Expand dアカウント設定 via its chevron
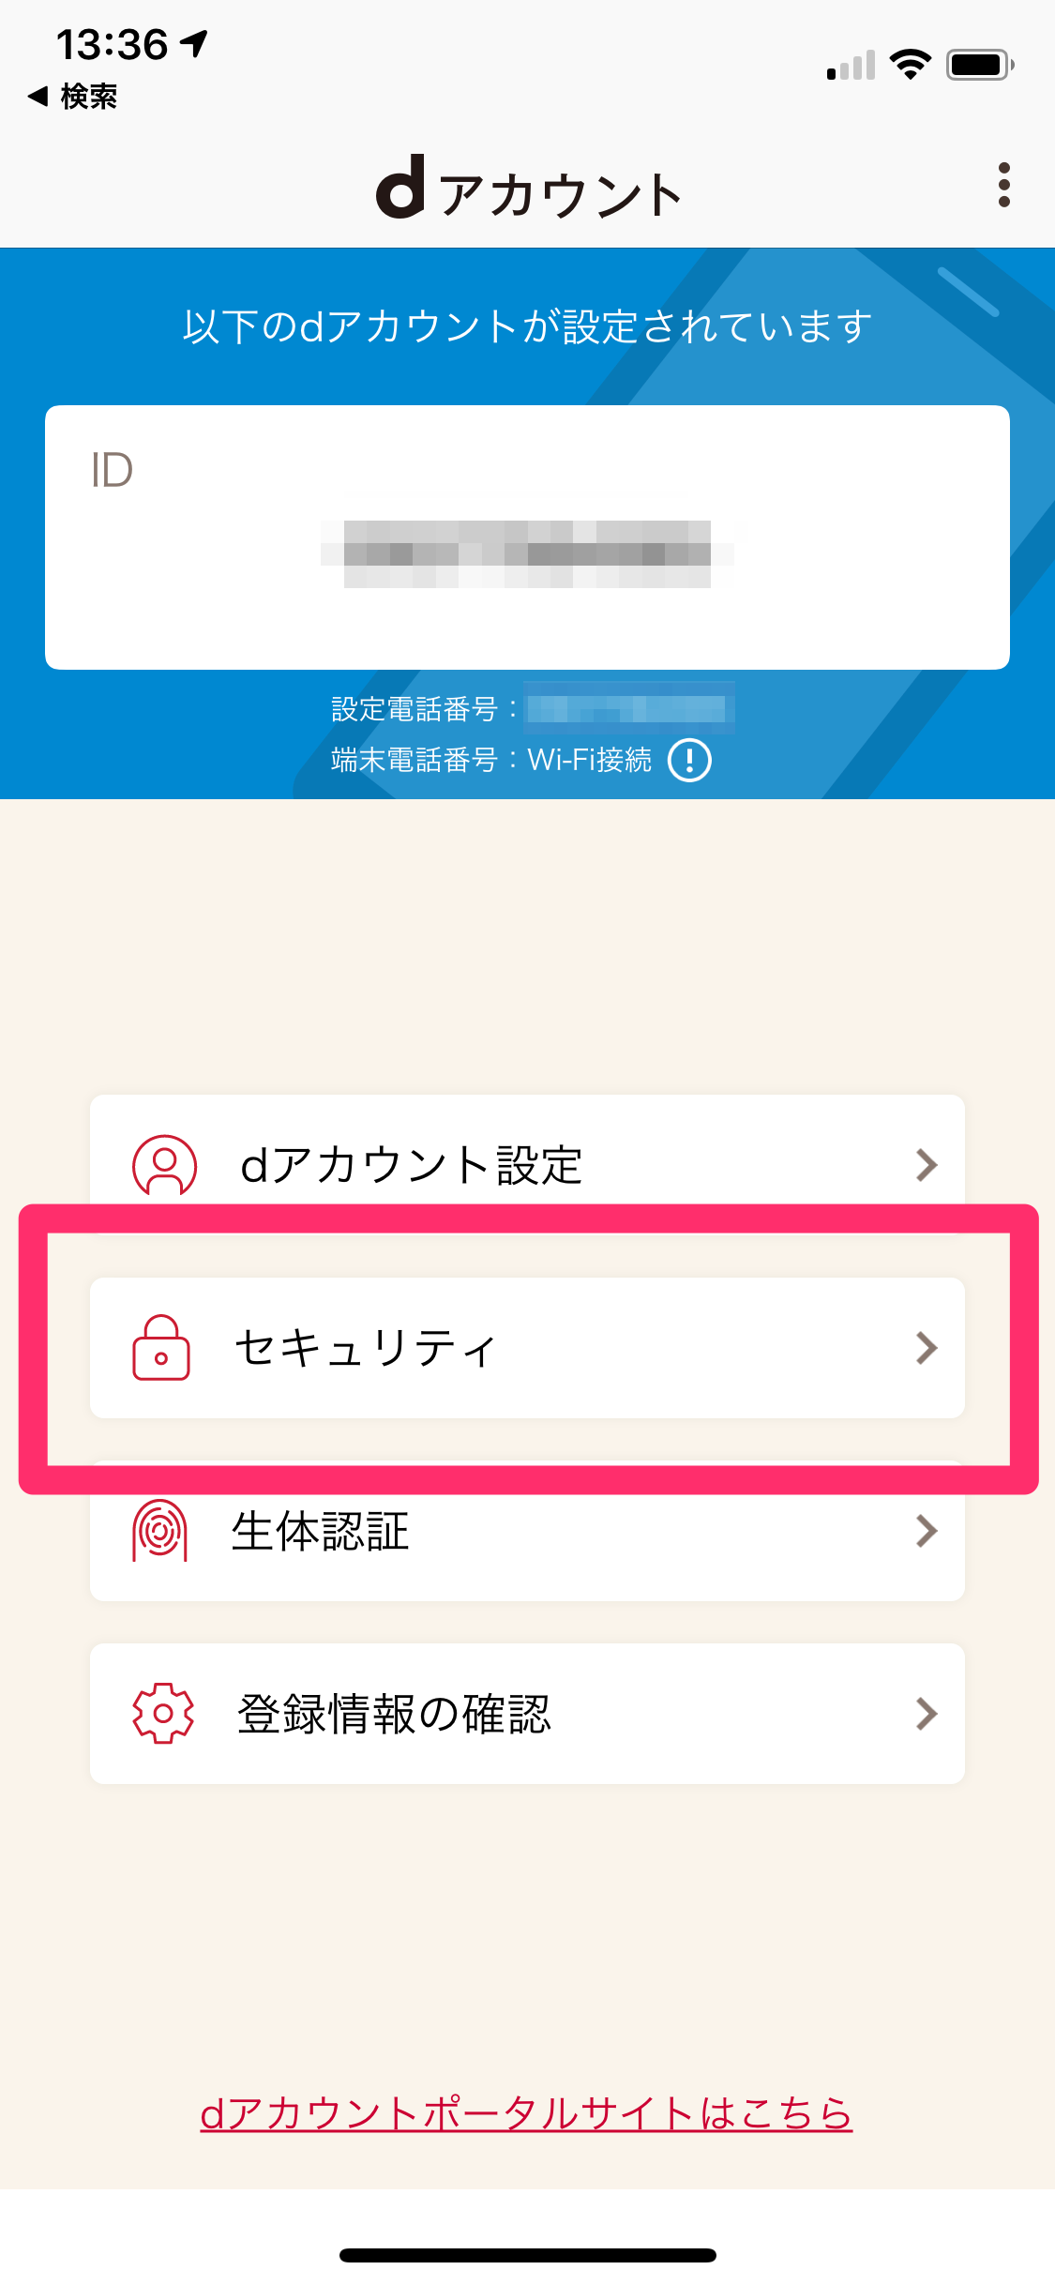 tap(927, 1165)
